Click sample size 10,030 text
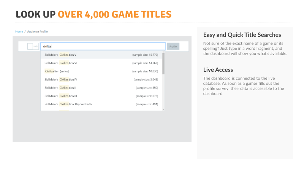Image resolution: width=304 pixels, height=171 pixels. point(145,71)
